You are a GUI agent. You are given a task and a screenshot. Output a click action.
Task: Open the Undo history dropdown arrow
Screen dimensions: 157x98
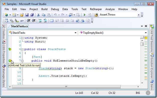59,15
